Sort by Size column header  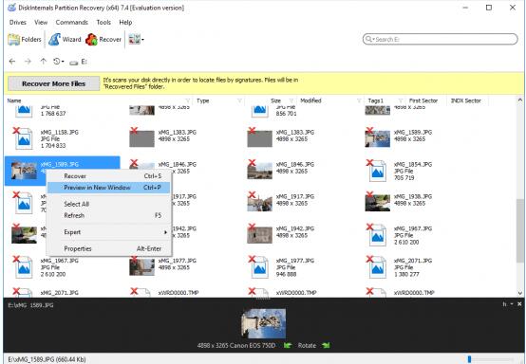275,100
